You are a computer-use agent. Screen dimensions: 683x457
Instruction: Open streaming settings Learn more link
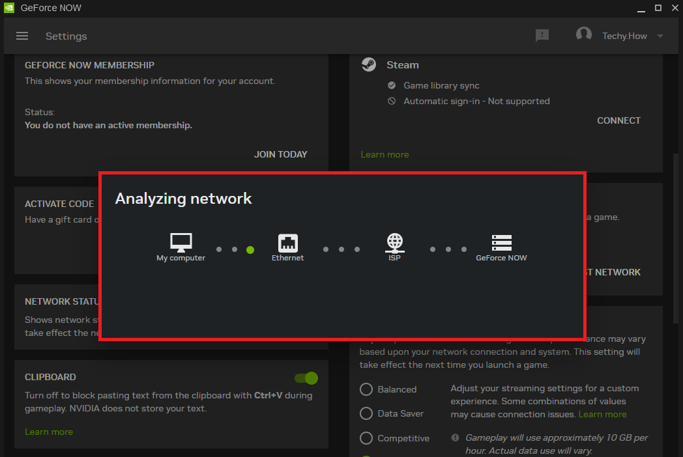coord(602,414)
